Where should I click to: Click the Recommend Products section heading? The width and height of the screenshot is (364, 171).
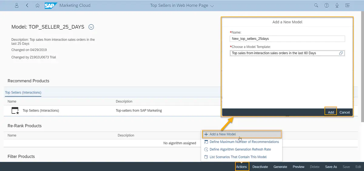coord(28,81)
